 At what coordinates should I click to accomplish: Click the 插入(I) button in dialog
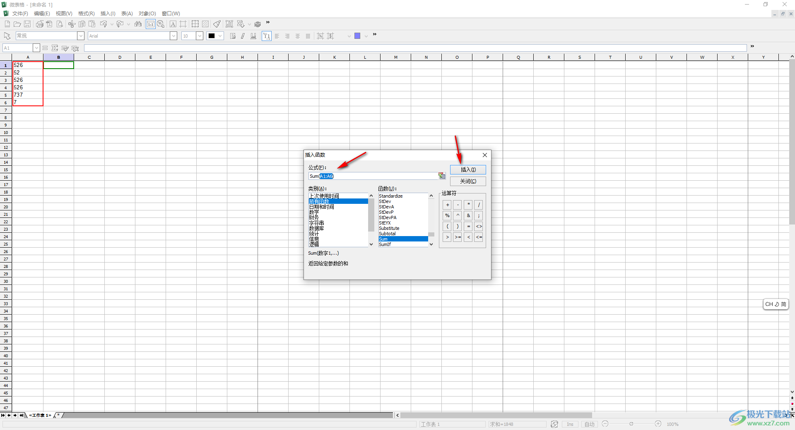click(468, 170)
